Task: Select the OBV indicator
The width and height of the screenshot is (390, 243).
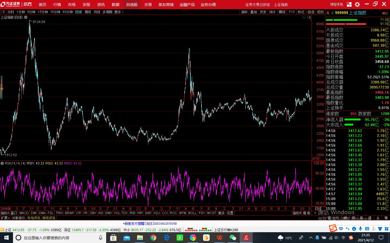Action: [93, 213]
